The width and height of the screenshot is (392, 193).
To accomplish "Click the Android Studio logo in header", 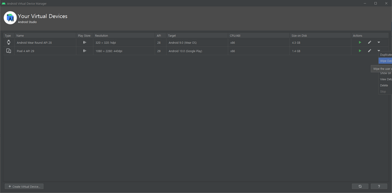I will [10, 18].
